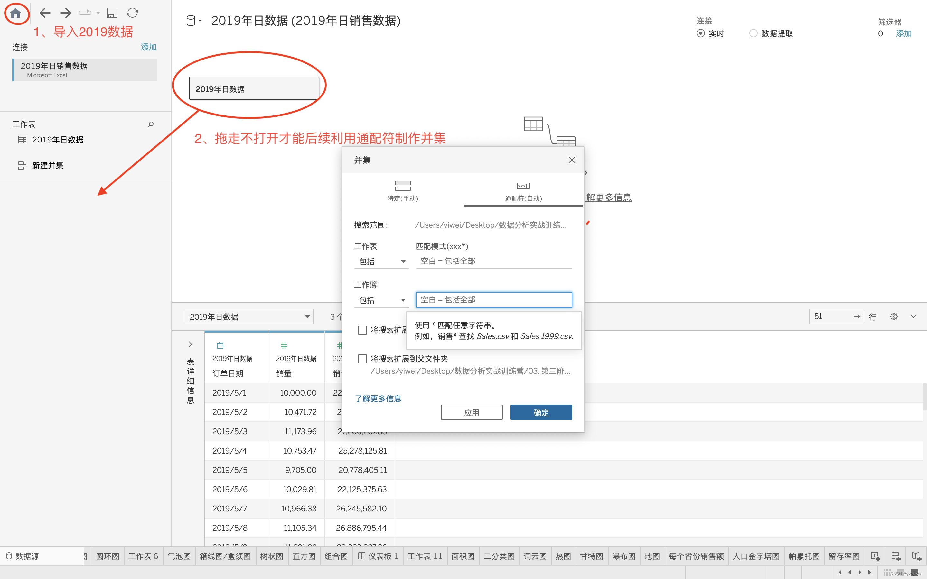Click the refresh data source icon

[132, 13]
